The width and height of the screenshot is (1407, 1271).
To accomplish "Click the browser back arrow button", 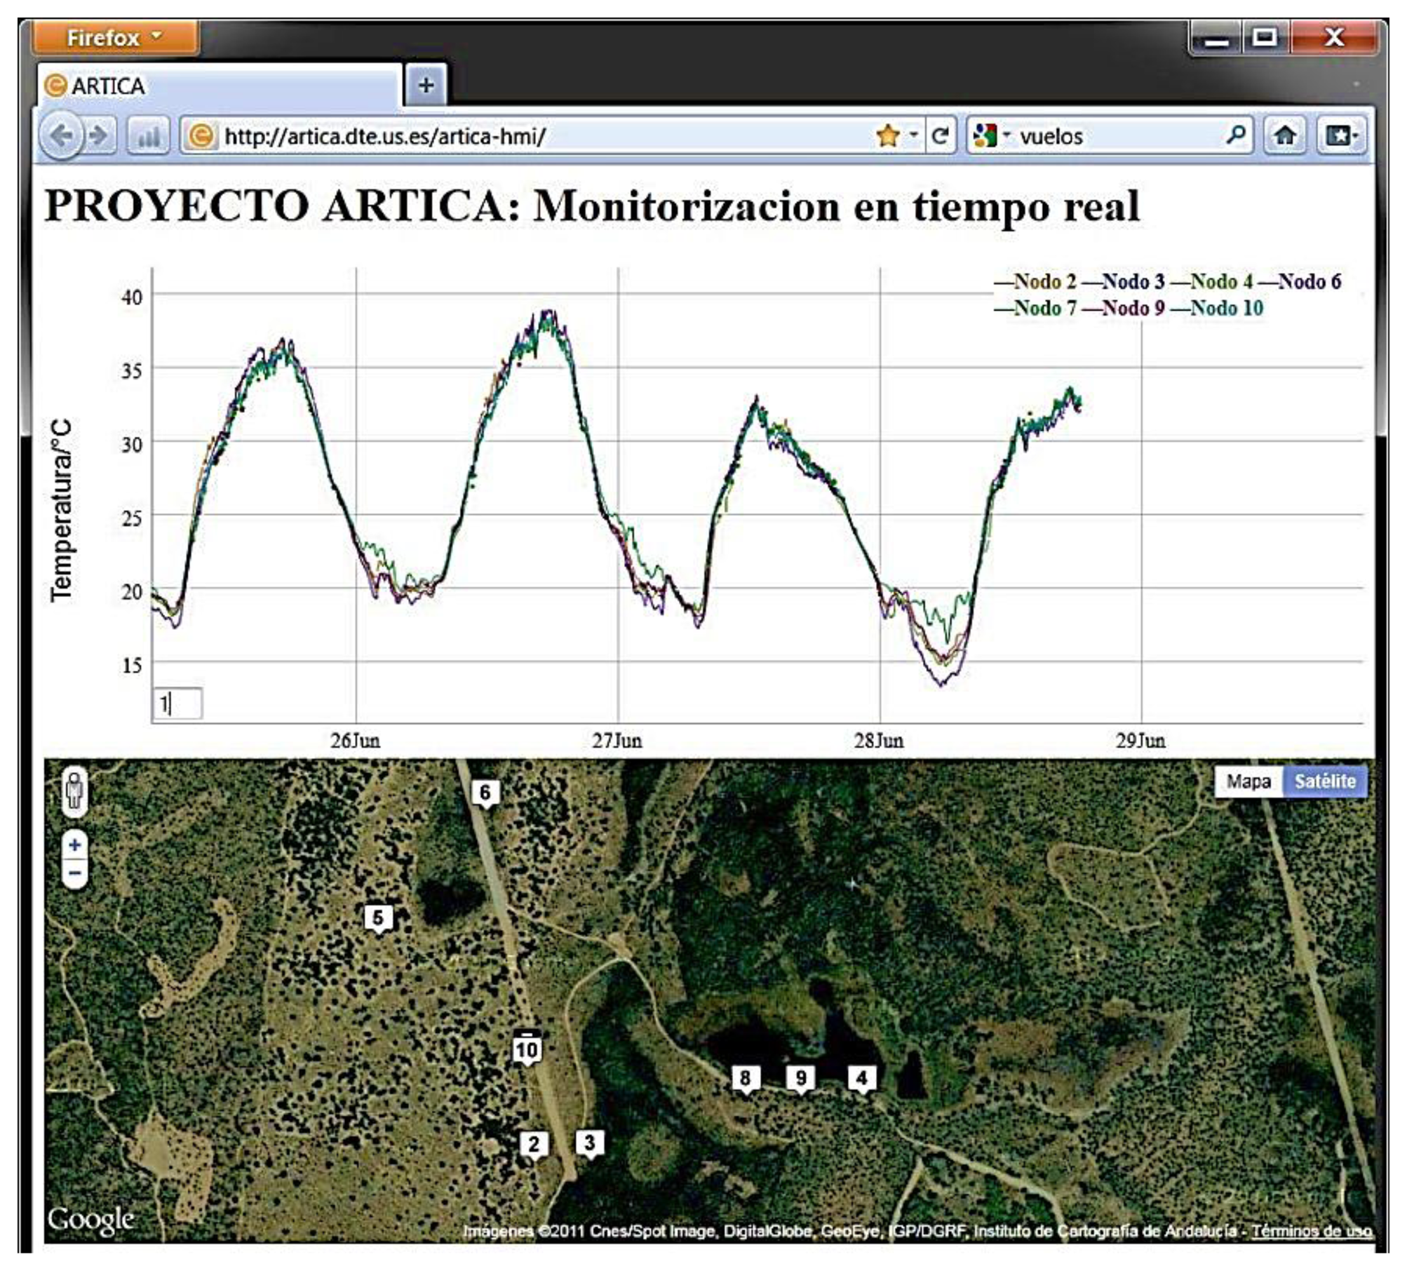I will pyautogui.click(x=61, y=135).
